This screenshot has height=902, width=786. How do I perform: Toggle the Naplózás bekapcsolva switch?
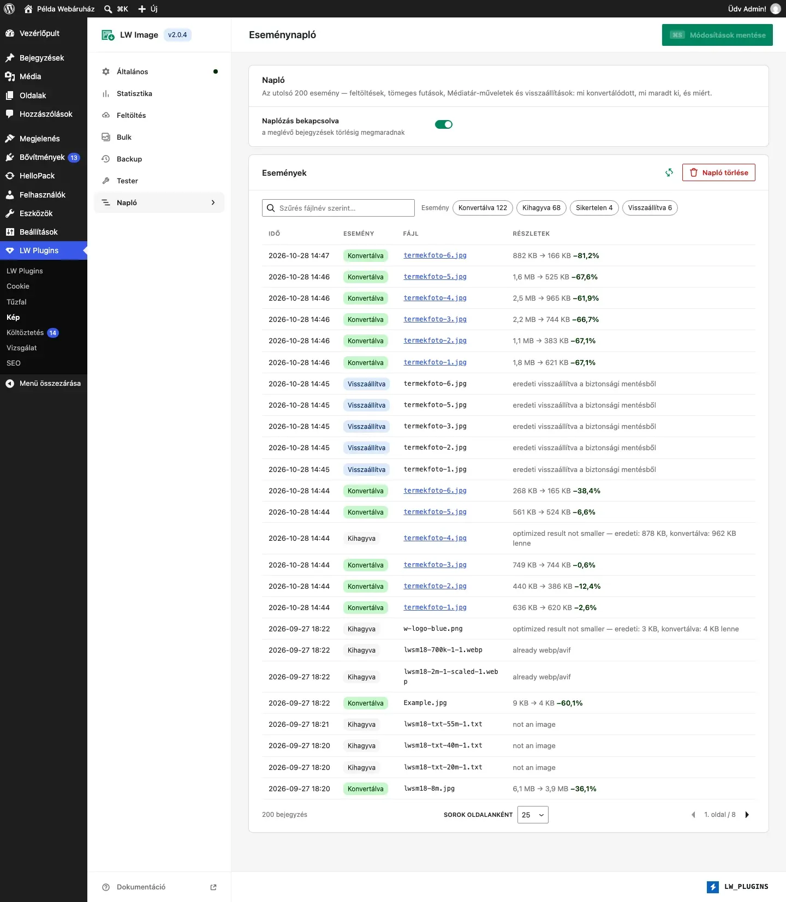pos(444,124)
